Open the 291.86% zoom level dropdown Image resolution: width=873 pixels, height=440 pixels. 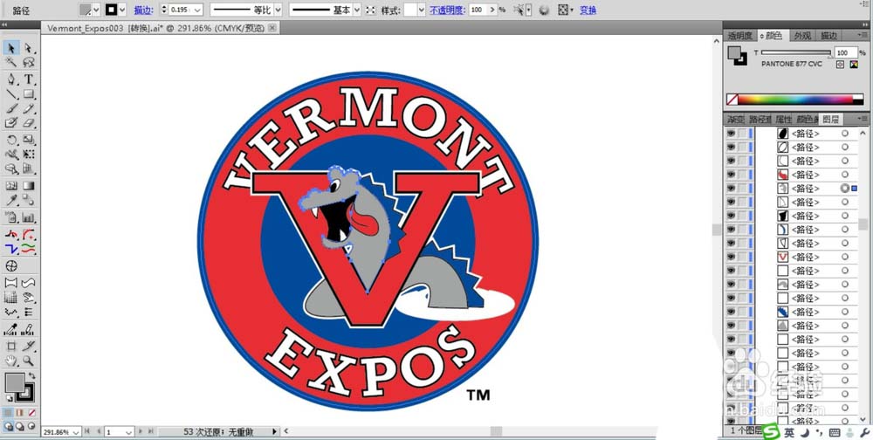76,432
